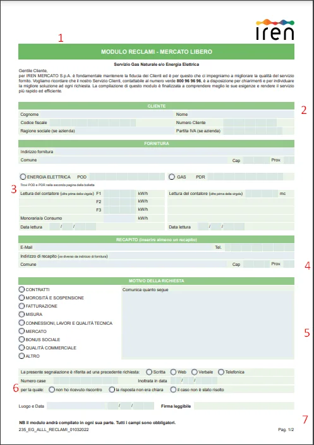Click the Cognome input field
This screenshot has height=445, width=314.
(106, 115)
